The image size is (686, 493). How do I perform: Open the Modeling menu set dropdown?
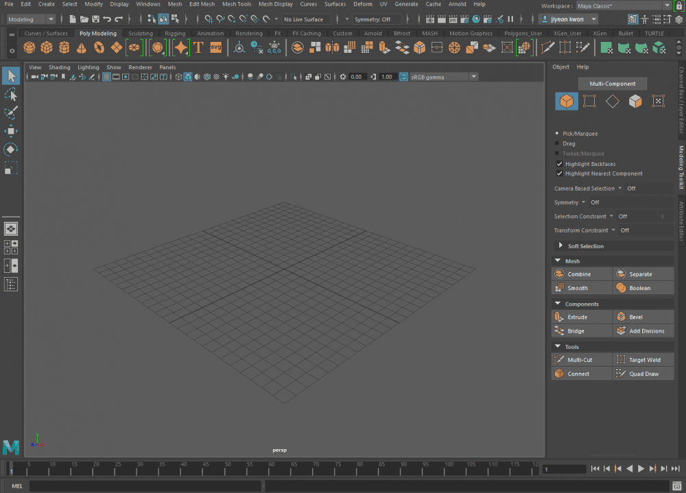pos(31,19)
